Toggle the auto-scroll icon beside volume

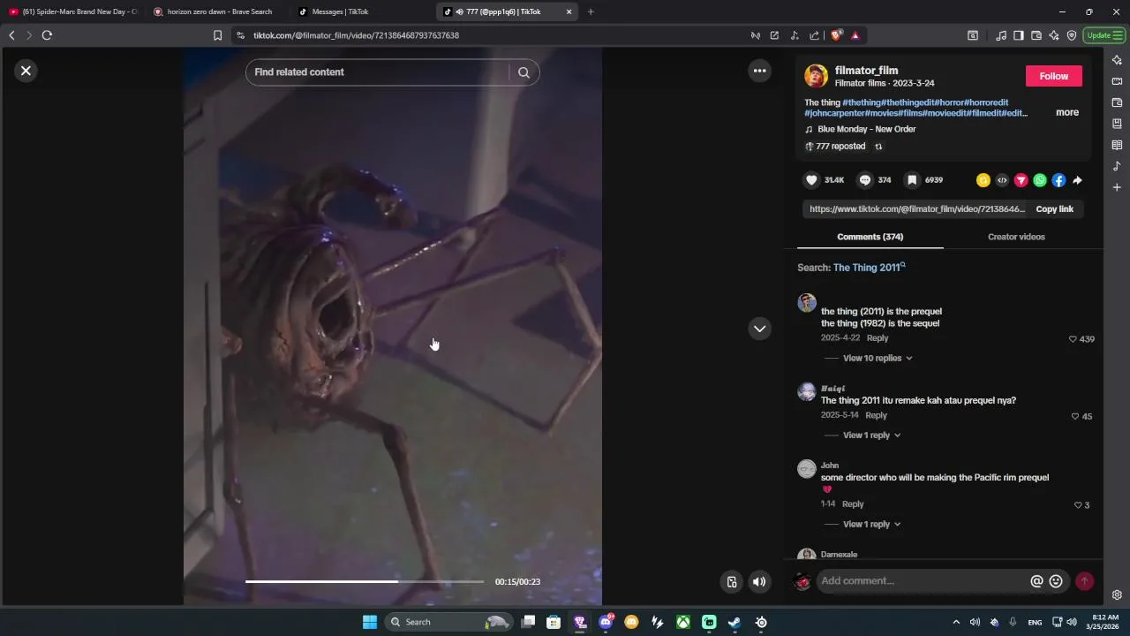732,581
